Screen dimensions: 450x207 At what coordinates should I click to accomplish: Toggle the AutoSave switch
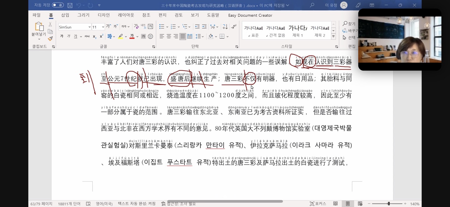[x=57, y=5]
